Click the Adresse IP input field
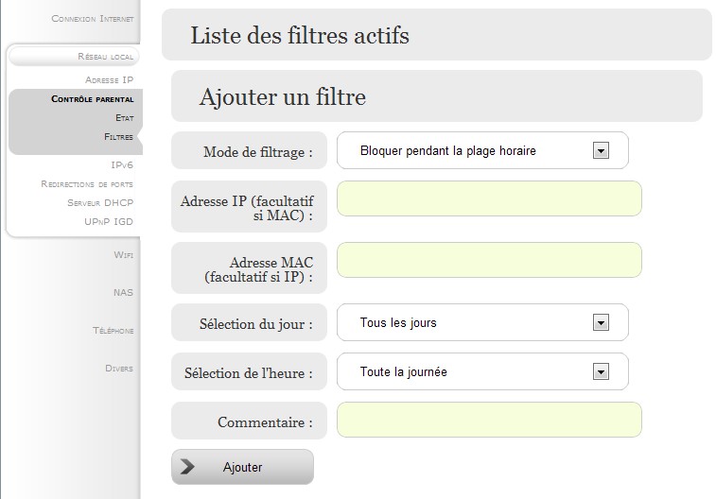 click(489, 198)
